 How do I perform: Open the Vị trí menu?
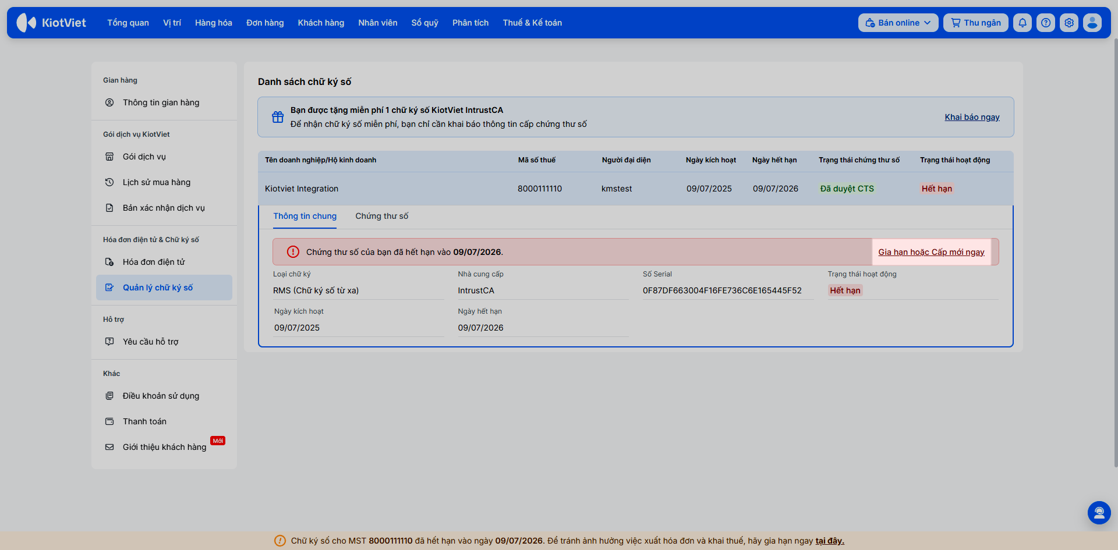pyautogui.click(x=172, y=23)
